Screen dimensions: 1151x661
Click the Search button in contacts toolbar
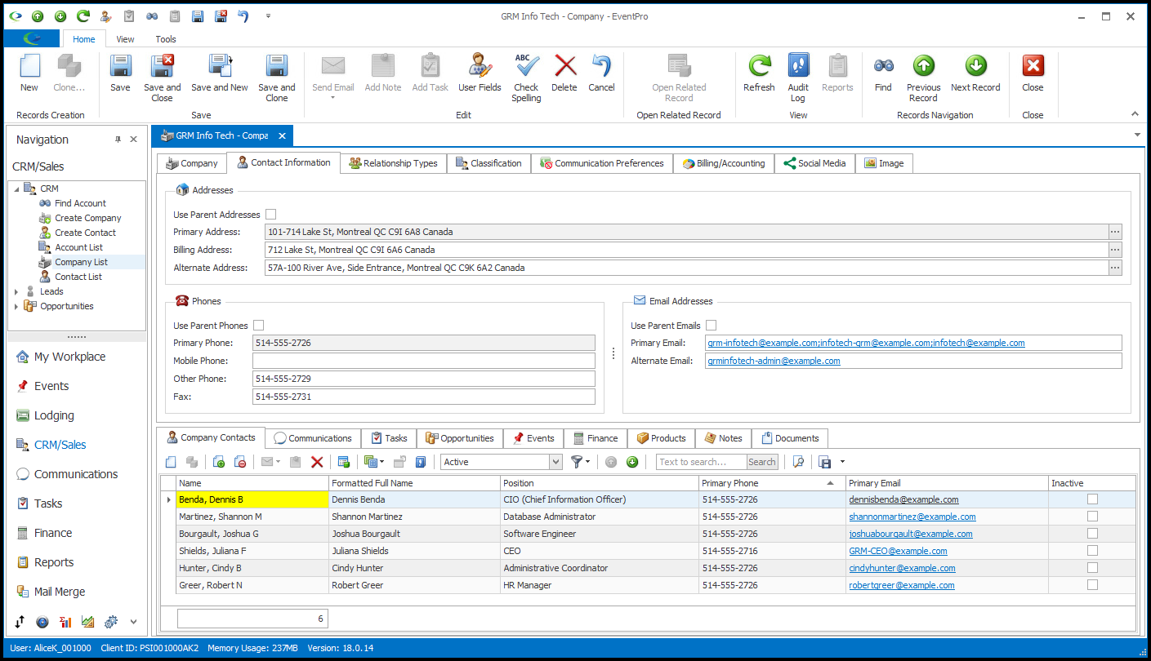(761, 462)
